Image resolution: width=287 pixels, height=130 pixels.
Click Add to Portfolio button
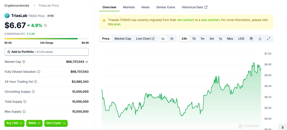[x=47, y=52]
